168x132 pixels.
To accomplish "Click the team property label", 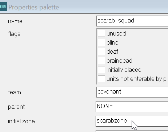I will pos(15,92).
